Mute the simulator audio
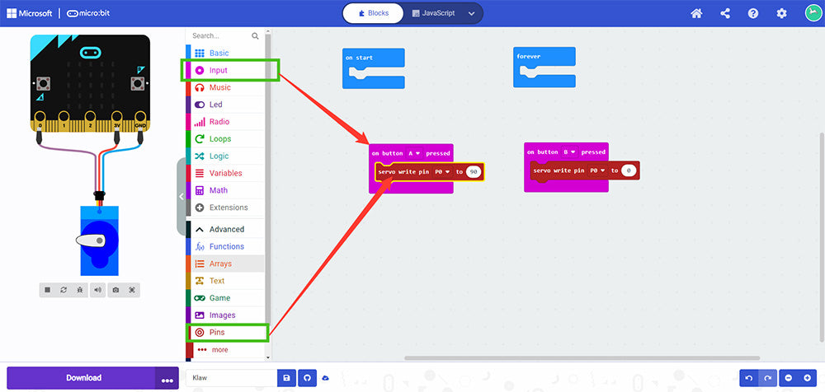Image resolution: width=825 pixels, height=392 pixels. [x=97, y=290]
